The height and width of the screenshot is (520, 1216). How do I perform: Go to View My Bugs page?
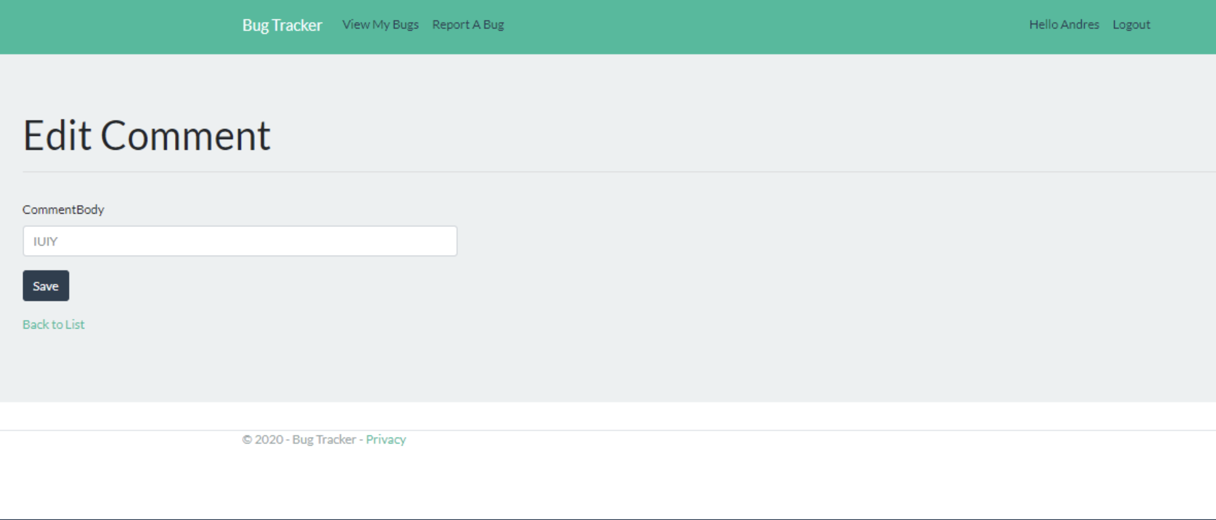coord(380,25)
